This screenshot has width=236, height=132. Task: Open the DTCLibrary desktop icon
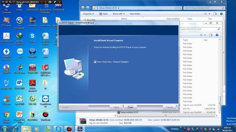click(7, 22)
